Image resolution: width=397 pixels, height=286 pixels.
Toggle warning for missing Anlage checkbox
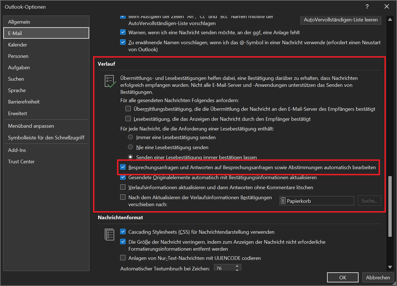pos(123,32)
